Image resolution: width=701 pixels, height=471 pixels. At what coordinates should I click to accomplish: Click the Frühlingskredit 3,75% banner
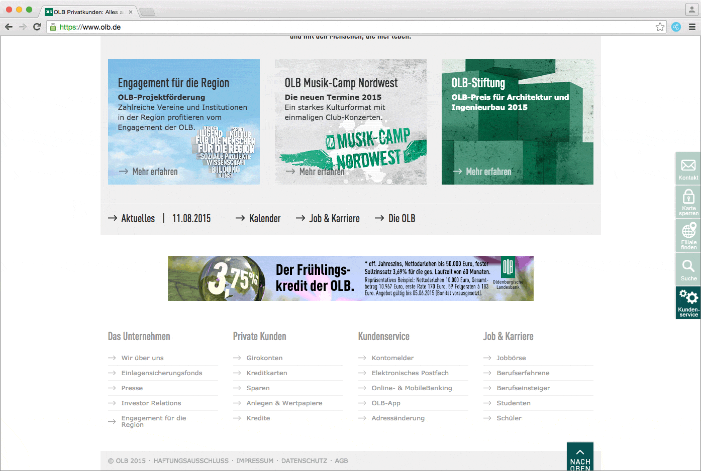tap(350, 278)
